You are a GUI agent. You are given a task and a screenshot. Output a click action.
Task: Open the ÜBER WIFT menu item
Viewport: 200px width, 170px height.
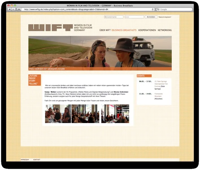pyautogui.click(x=105, y=30)
